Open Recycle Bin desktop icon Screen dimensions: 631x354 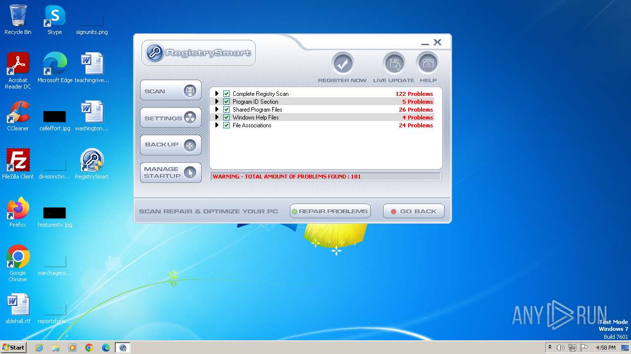click(18, 20)
